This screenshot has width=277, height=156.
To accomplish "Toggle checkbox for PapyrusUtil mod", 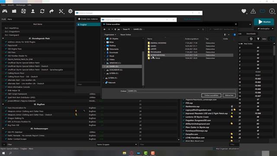I will point(6,45).
